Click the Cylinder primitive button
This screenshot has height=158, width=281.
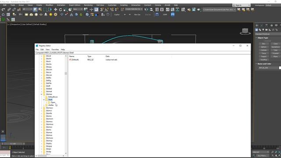[x=263, y=50]
